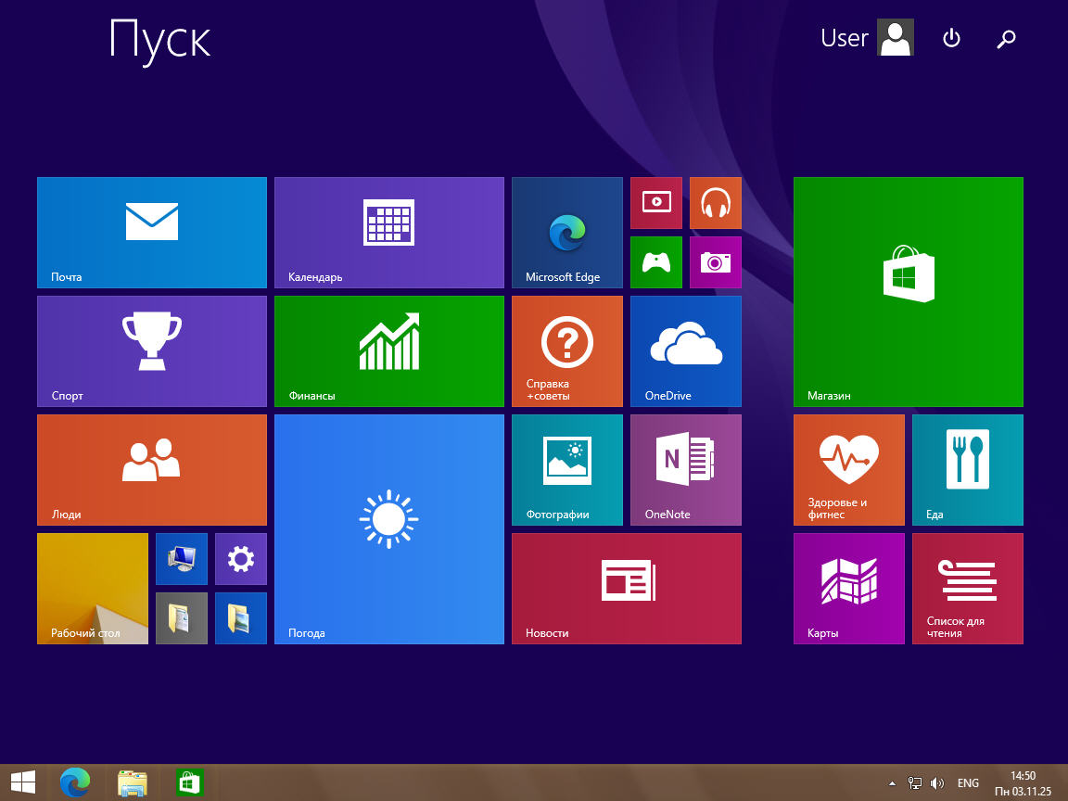Open the PC settings gear tile
The height and width of the screenshot is (801, 1068).
[x=241, y=559]
